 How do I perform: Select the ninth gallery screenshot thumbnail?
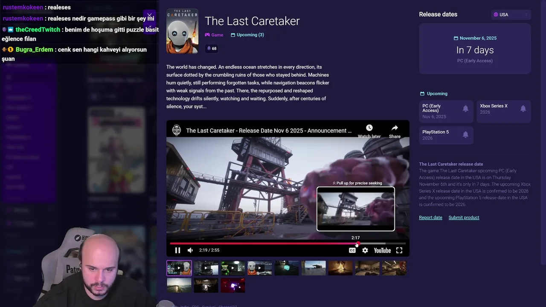point(394,268)
